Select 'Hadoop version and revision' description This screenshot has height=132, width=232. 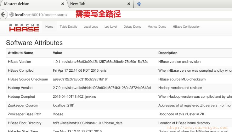[180, 88]
